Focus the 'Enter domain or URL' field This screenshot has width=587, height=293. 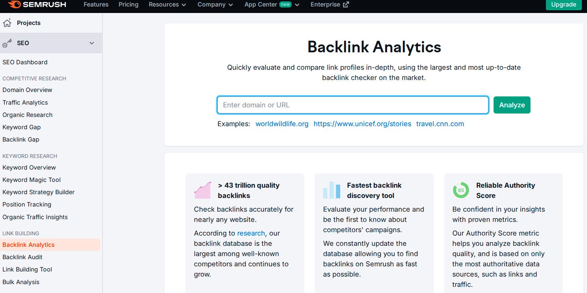(x=353, y=105)
